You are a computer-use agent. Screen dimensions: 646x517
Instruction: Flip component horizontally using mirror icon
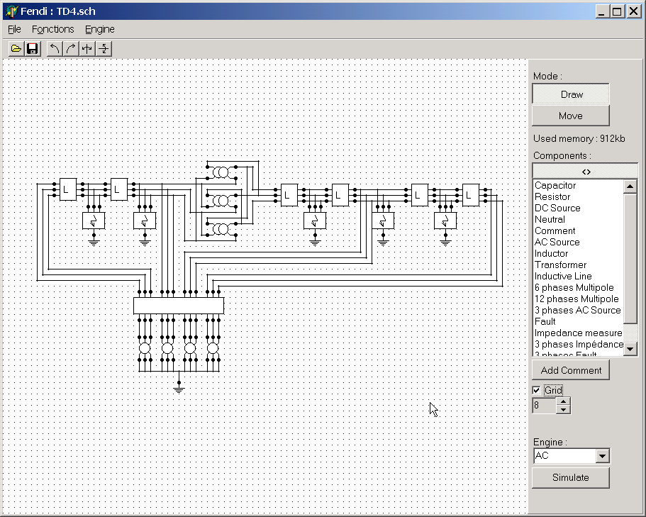87,49
